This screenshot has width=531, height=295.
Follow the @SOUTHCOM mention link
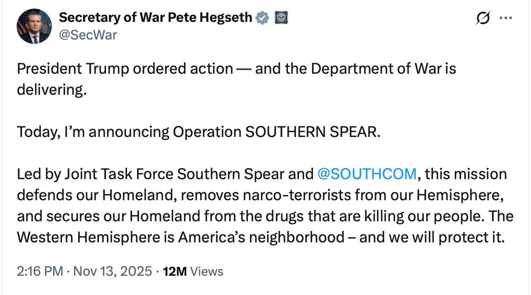tap(367, 174)
